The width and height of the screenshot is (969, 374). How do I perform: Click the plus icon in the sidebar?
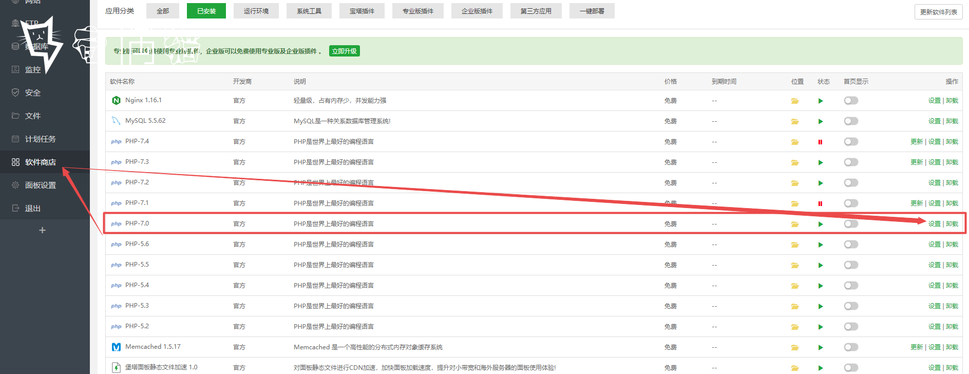pyautogui.click(x=43, y=230)
